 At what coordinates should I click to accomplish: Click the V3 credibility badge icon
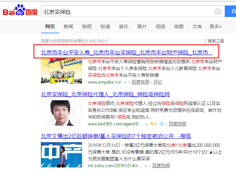click(153, 124)
